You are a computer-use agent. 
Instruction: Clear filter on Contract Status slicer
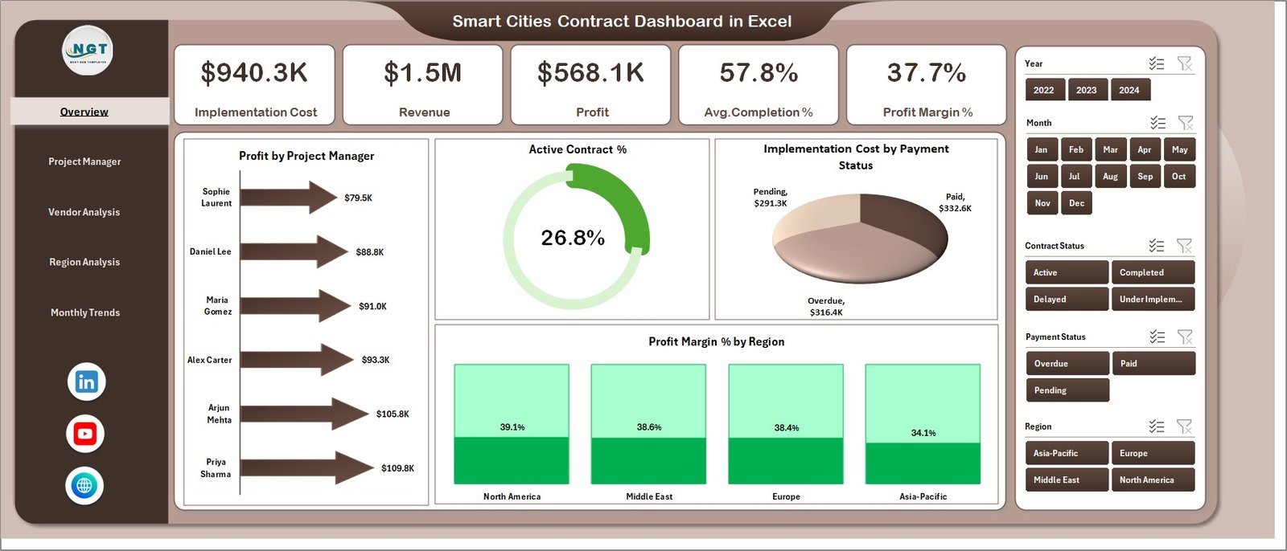click(1184, 246)
